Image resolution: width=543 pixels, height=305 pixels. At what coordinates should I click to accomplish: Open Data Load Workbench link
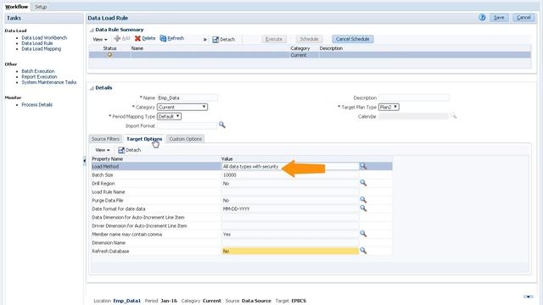[x=44, y=37]
